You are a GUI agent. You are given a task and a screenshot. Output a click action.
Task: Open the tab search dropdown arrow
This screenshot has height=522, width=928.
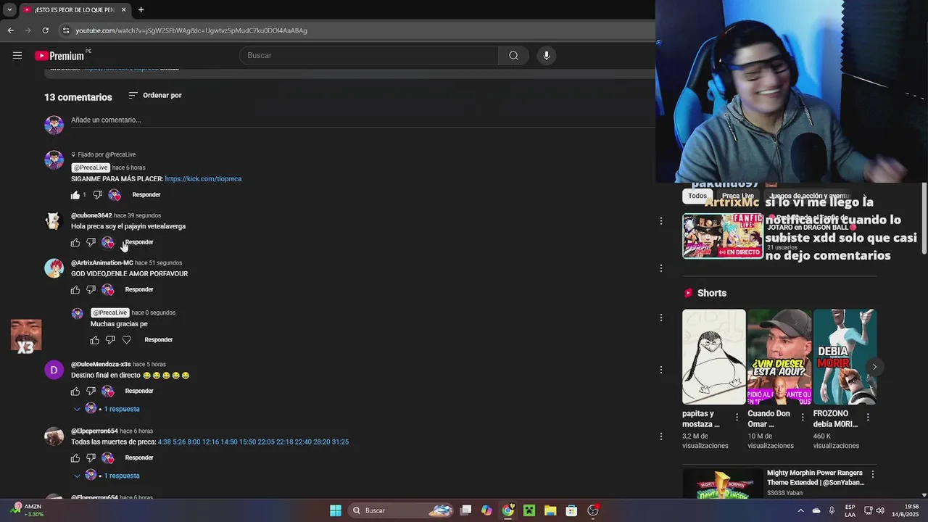pos(9,9)
